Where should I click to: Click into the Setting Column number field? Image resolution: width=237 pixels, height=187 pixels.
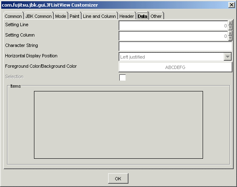173,36
